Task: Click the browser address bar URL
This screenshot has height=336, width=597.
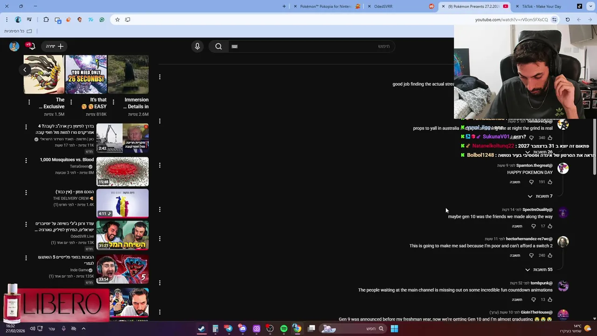Action: coord(511,20)
